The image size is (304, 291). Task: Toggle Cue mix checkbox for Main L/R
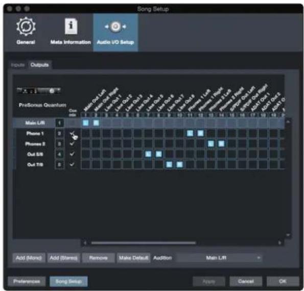[x=72, y=123]
